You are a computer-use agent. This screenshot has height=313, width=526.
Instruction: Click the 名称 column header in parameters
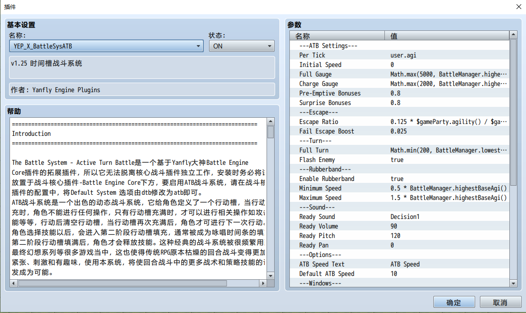tap(337, 36)
